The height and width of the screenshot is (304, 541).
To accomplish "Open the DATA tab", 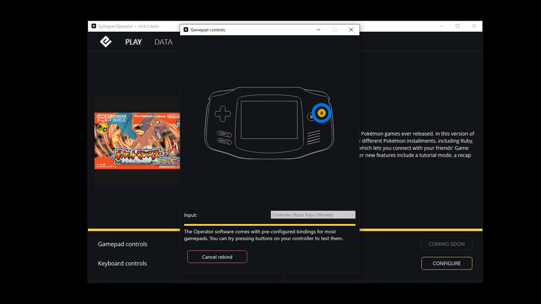I will [x=163, y=42].
